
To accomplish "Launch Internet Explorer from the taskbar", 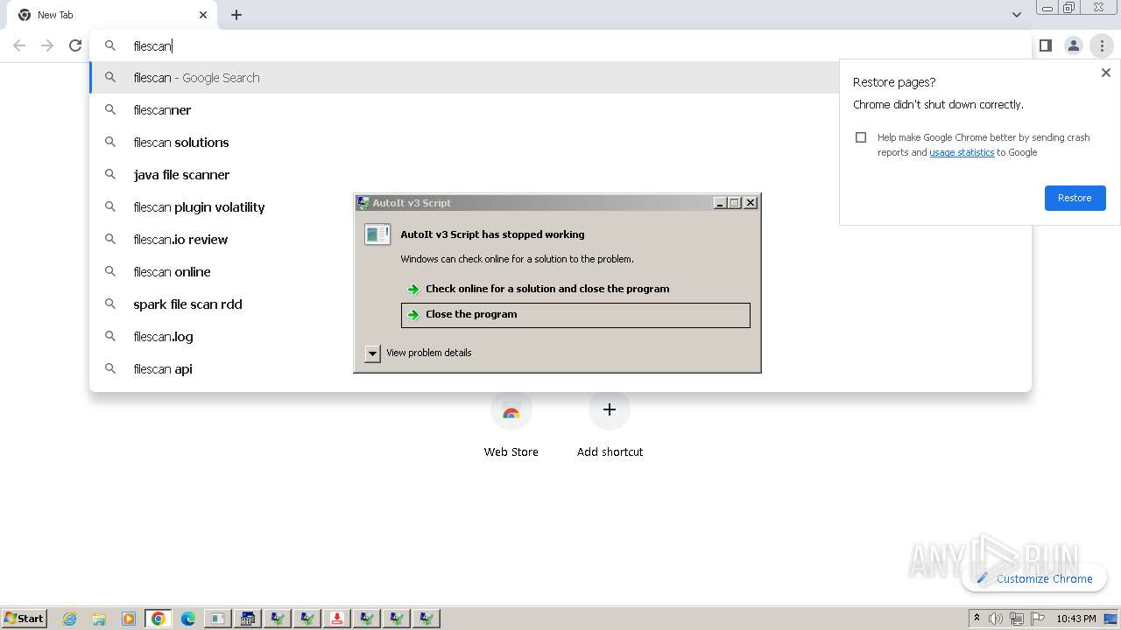I will 70,619.
